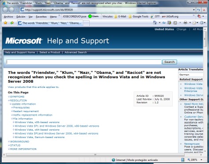
Task: Open the Ver menu
Action: [x=30, y=17]
